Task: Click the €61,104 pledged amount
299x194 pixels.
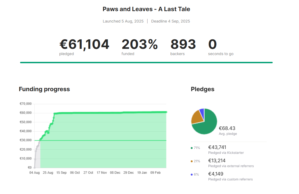Action: tap(84, 44)
